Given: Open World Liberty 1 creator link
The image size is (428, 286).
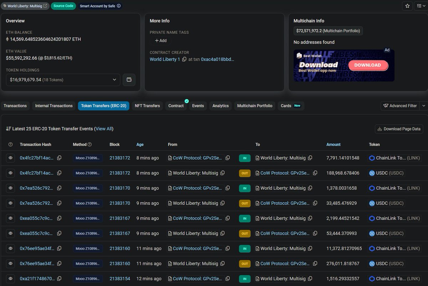Looking at the screenshot, I should click(165, 59).
